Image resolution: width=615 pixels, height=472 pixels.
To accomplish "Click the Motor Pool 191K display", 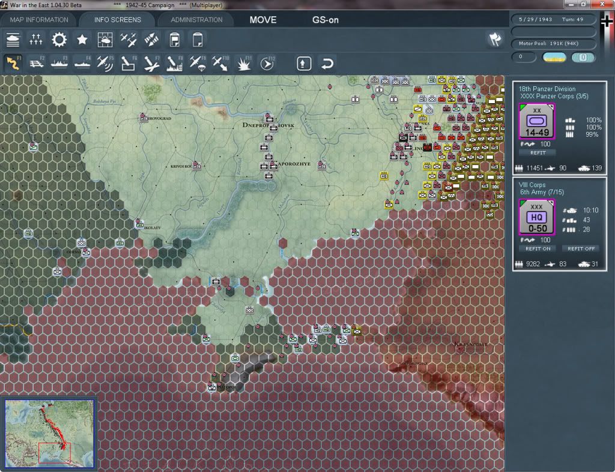I will click(x=553, y=43).
